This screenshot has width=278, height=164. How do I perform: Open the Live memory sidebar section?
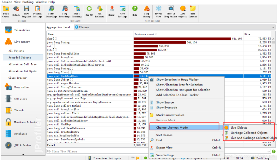(17, 42)
